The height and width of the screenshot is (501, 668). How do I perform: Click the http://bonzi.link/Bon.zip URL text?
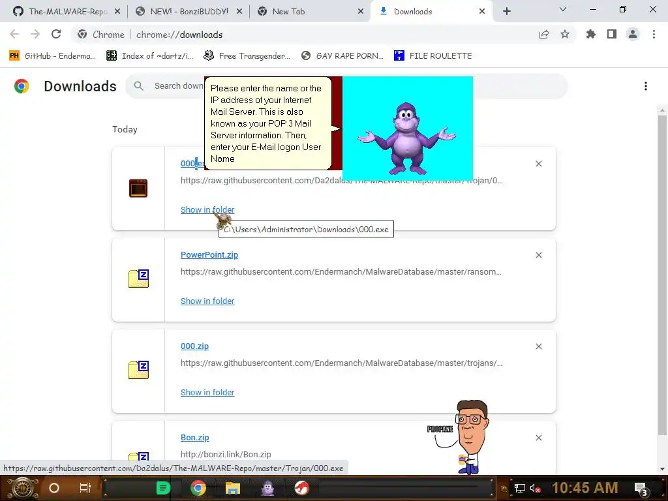point(226,455)
